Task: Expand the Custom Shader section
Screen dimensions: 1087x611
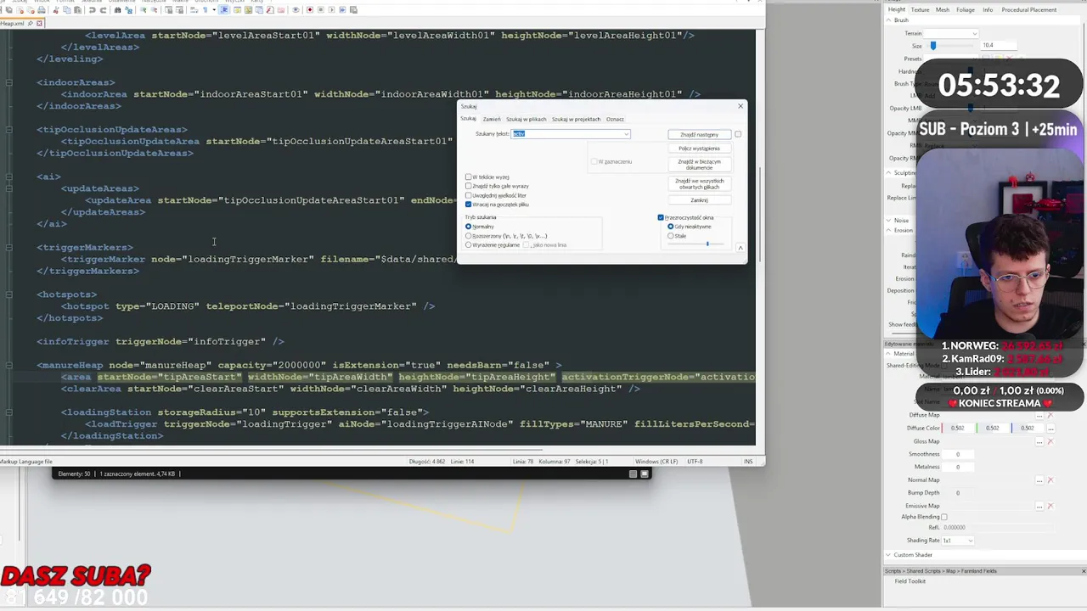Action: (x=889, y=555)
